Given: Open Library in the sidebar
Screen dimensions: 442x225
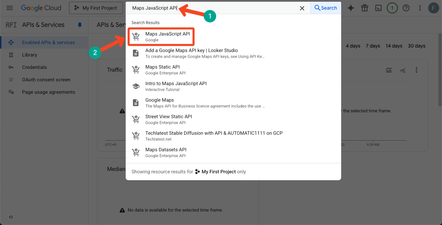Looking at the screenshot, I should (44, 55).
